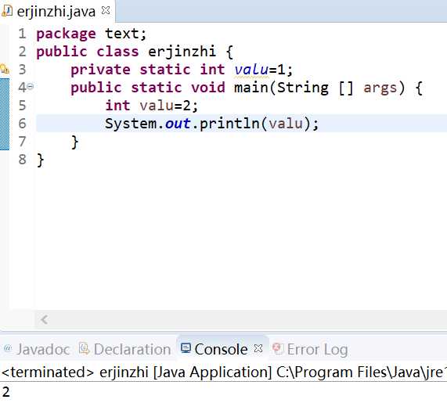Screen dimensions: 447x403
Task: Click the Console monitor icon
Action: pos(186,348)
